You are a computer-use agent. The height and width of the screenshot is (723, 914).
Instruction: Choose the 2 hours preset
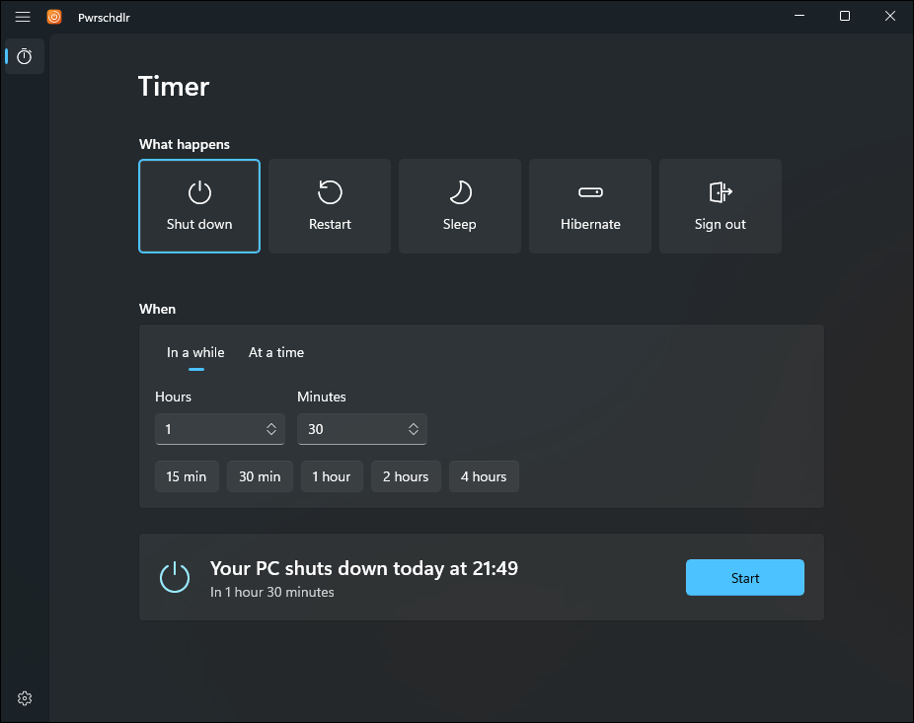point(406,476)
